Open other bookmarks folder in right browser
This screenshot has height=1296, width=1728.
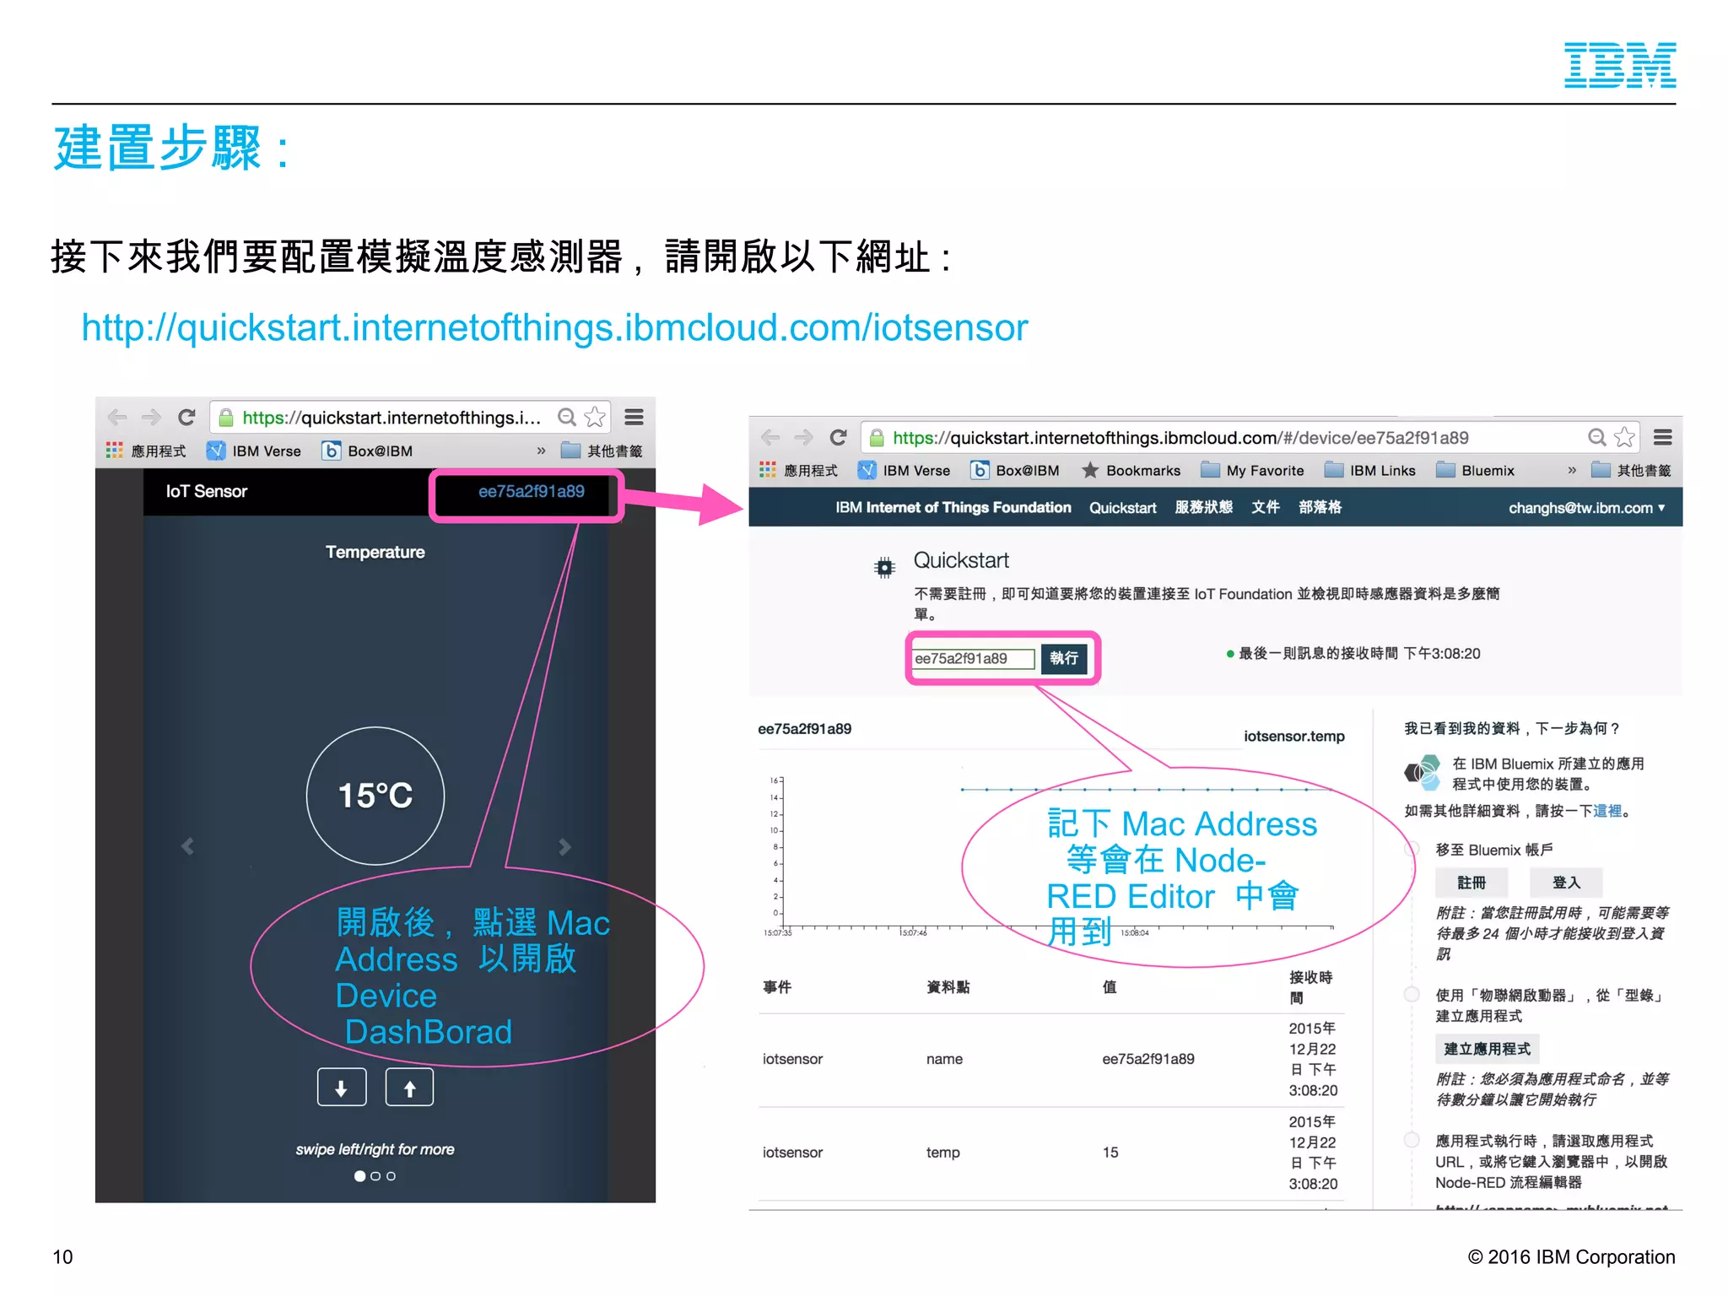click(x=1631, y=470)
